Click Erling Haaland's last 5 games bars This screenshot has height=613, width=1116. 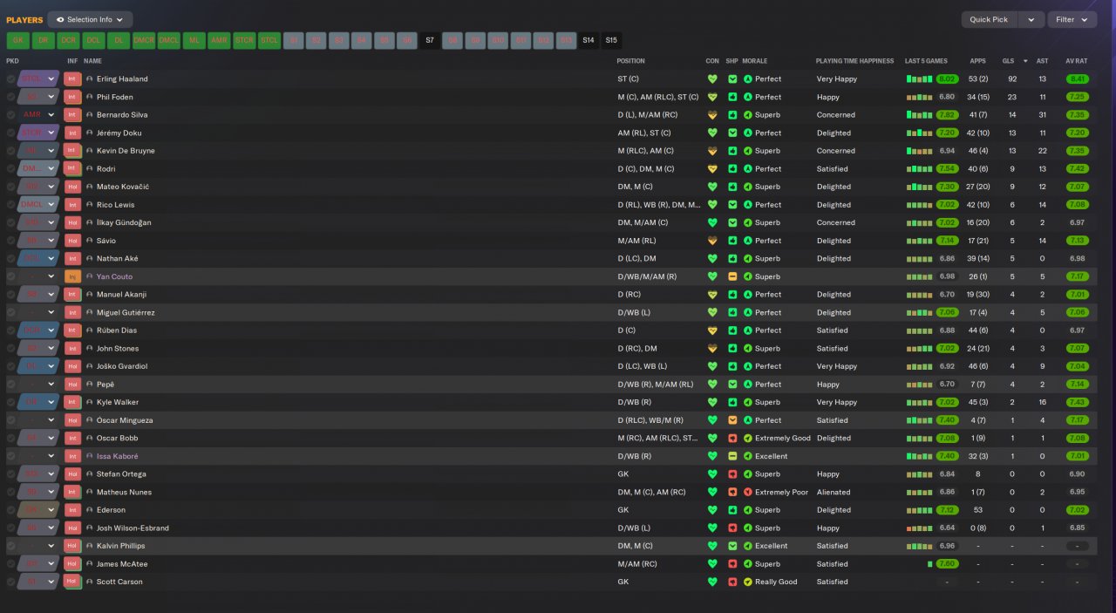point(919,78)
